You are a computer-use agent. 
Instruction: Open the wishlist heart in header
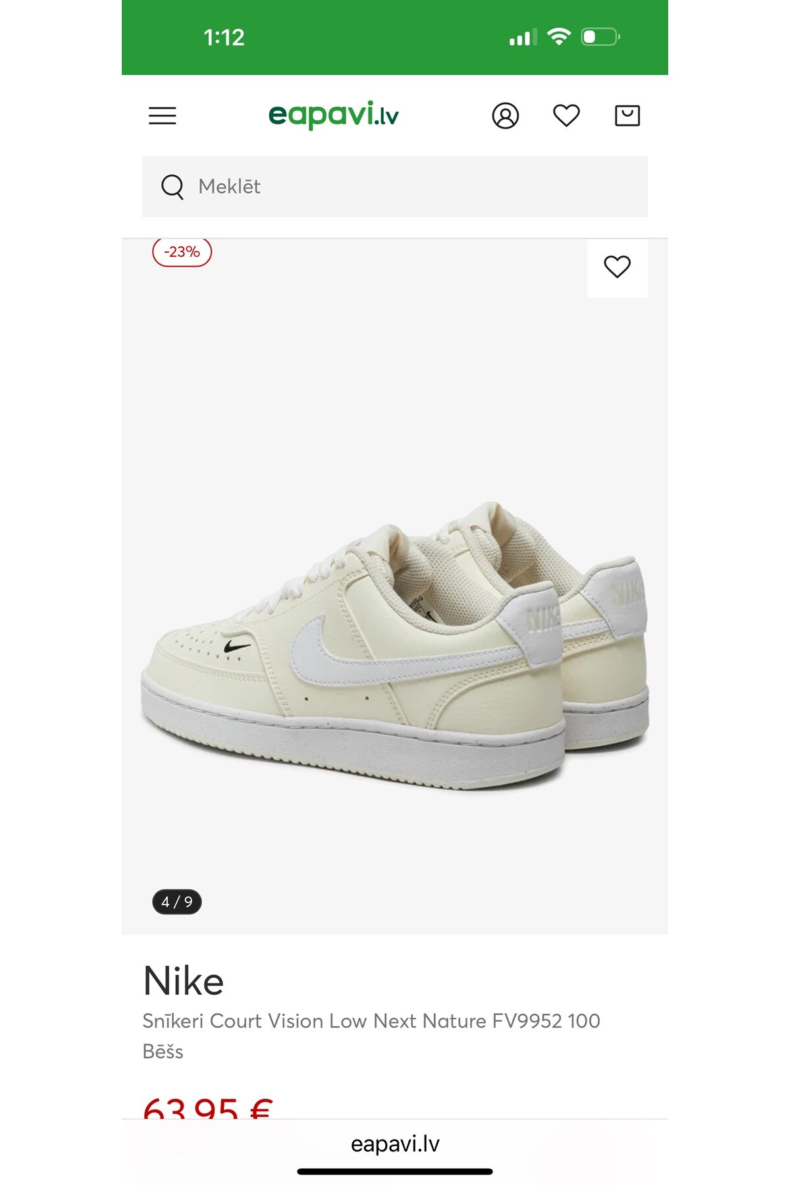566,116
